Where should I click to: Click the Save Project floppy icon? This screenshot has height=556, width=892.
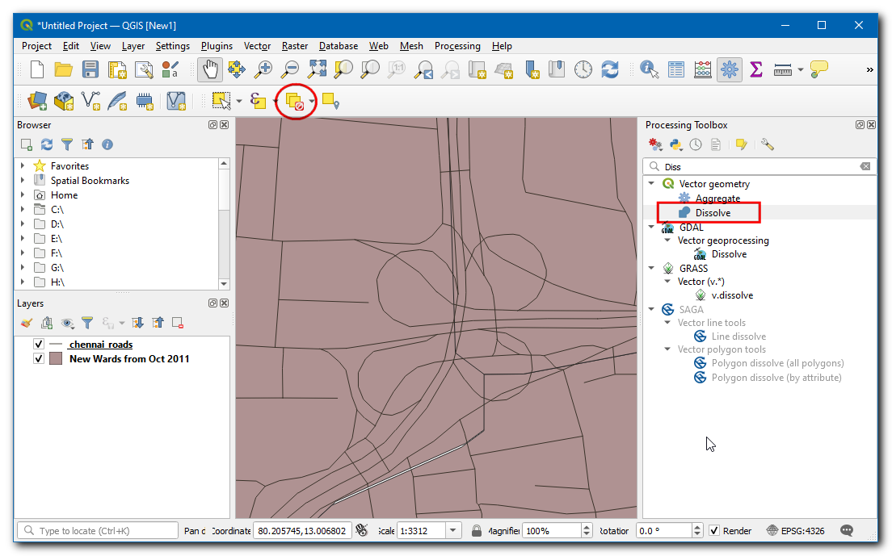(x=90, y=70)
